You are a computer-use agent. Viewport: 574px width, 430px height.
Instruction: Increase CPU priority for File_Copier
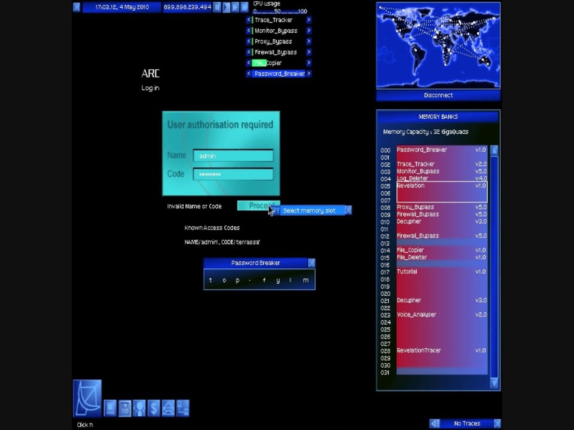pyautogui.click(x=309, y=63)
